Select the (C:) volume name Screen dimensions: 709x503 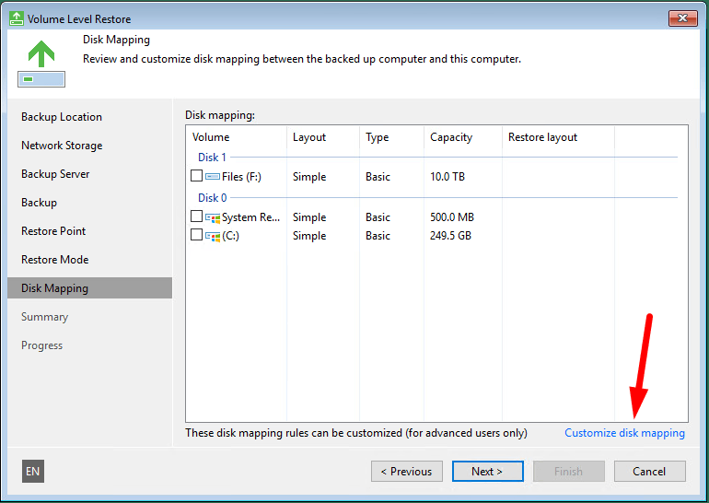(x=230, y=236)
